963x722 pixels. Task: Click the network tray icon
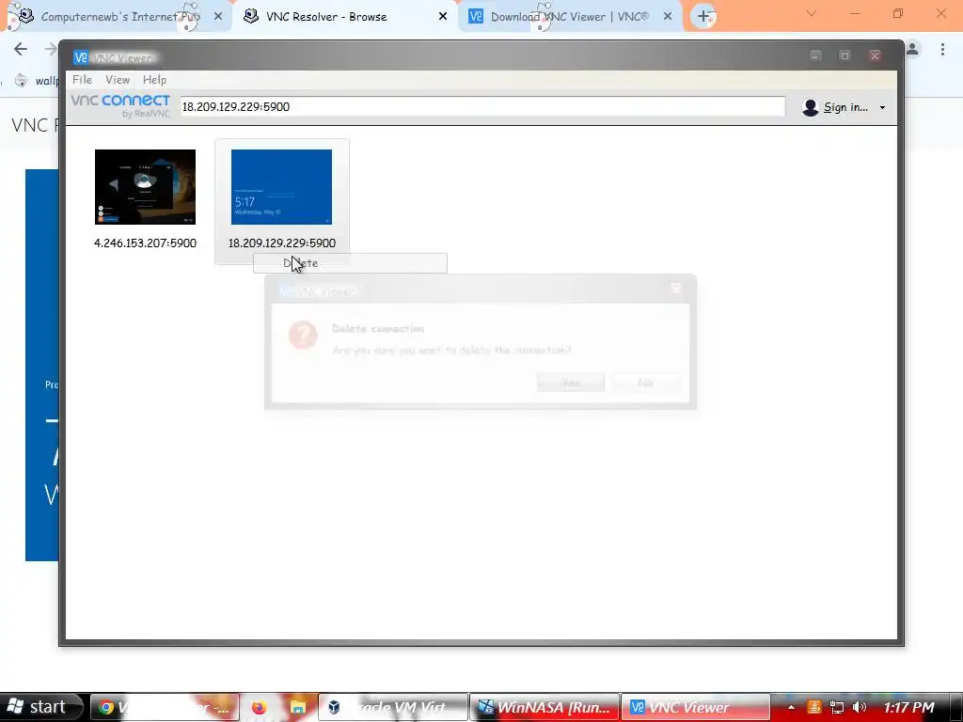836,707
